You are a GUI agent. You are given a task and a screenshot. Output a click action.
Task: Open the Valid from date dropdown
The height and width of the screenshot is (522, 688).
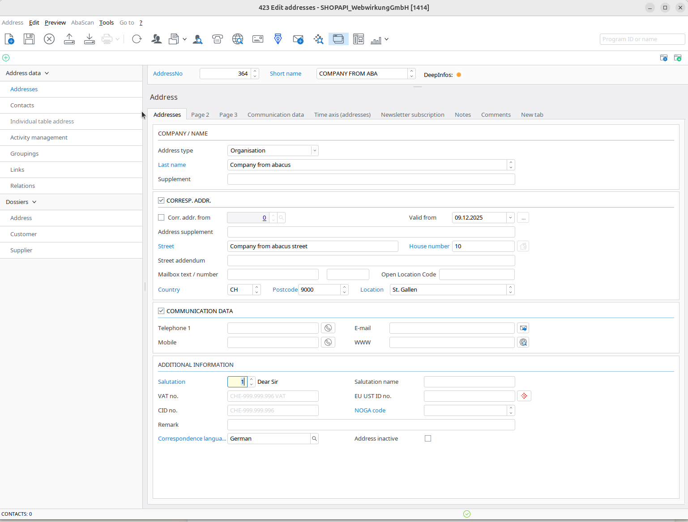(x=510, y=218)
